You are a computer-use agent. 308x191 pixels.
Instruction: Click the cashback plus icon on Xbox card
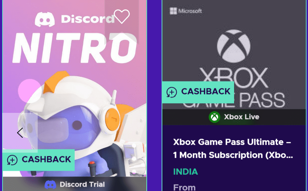coord(171,92)
